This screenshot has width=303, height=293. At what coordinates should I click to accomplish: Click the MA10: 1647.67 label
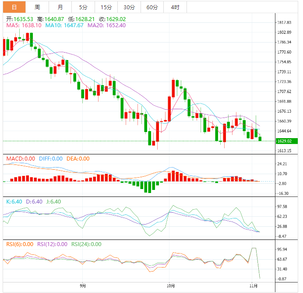pos(64,25)
